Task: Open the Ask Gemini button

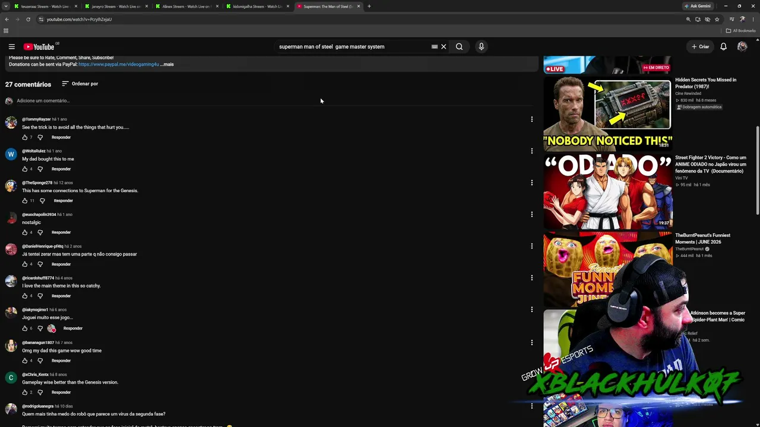Action: [697, 7]
